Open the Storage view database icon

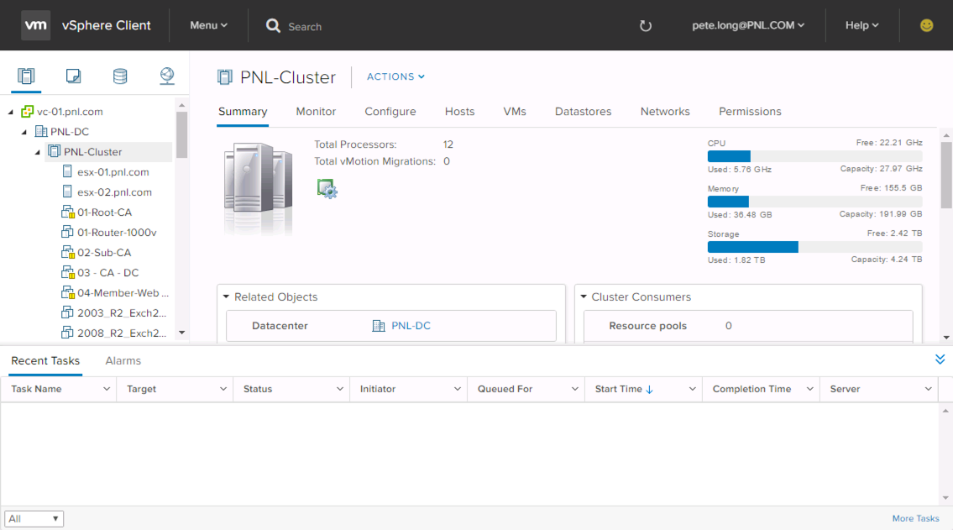[x=120, y=76]
